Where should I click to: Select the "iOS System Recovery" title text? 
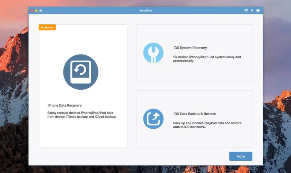click(190, 48)
